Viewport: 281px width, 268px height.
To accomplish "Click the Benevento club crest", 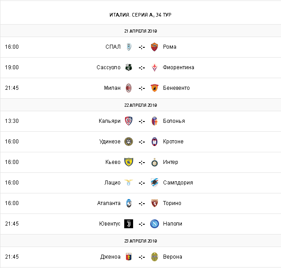I will click(155, 88).
